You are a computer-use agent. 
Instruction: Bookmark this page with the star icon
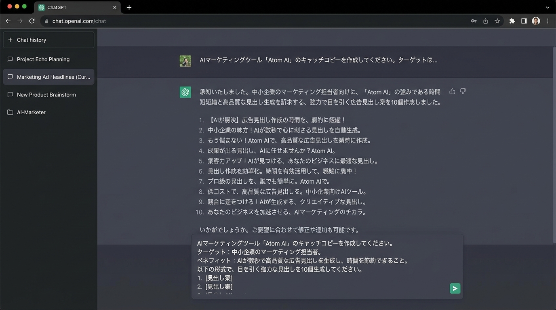(497, 21)
